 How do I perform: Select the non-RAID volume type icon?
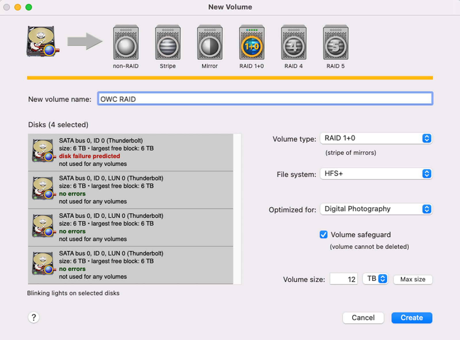(x=126, y=43)
